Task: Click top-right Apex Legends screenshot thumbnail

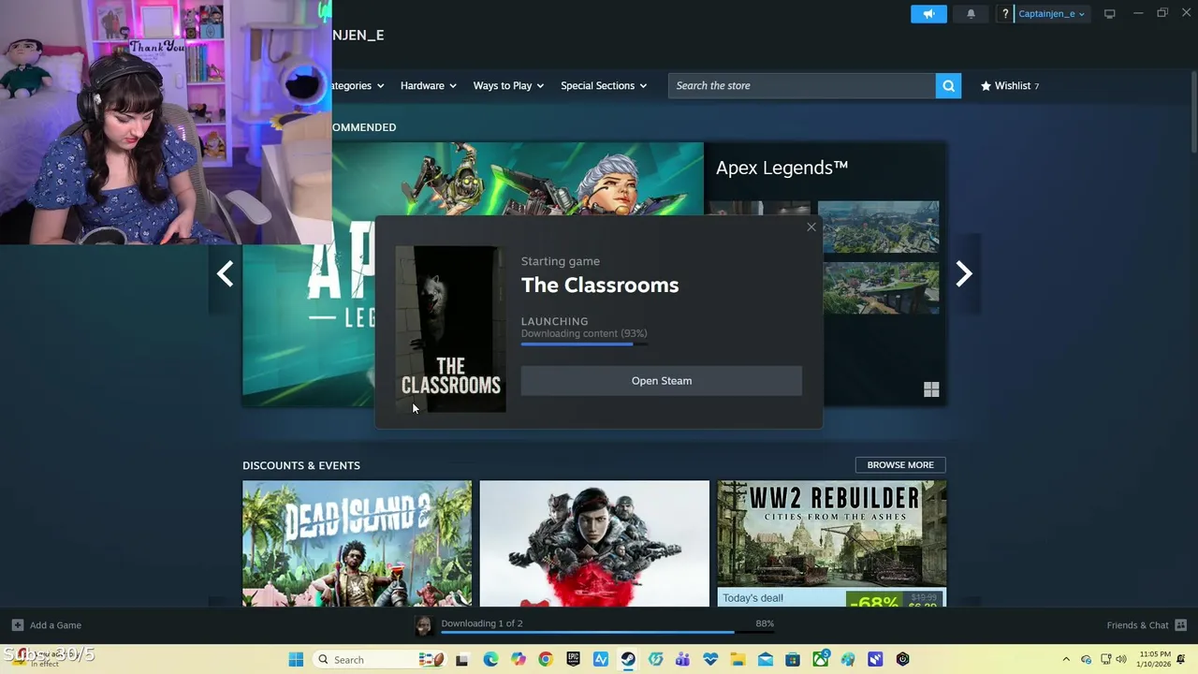Action: pyautogui.click(x=878, y=227)
